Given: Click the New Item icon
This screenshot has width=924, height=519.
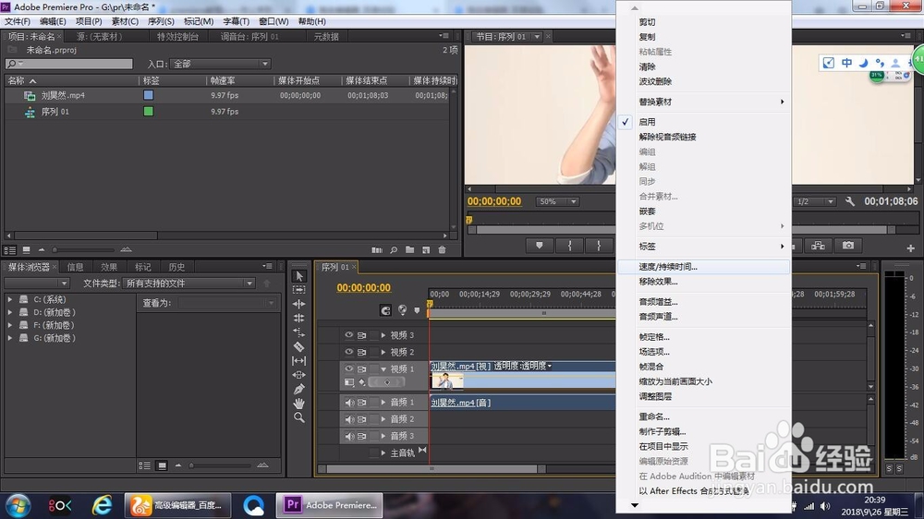Looking at the screenshot, I should pos(426,250).
